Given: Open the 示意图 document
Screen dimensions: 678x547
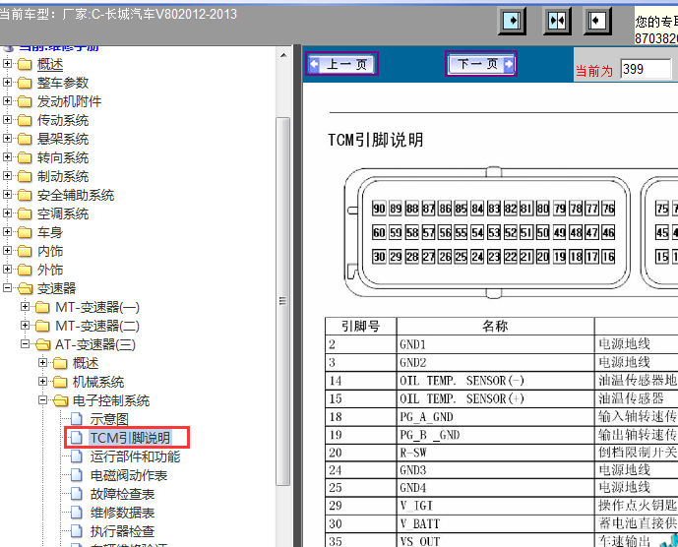Looking at the screenshot, I should 109,419.
